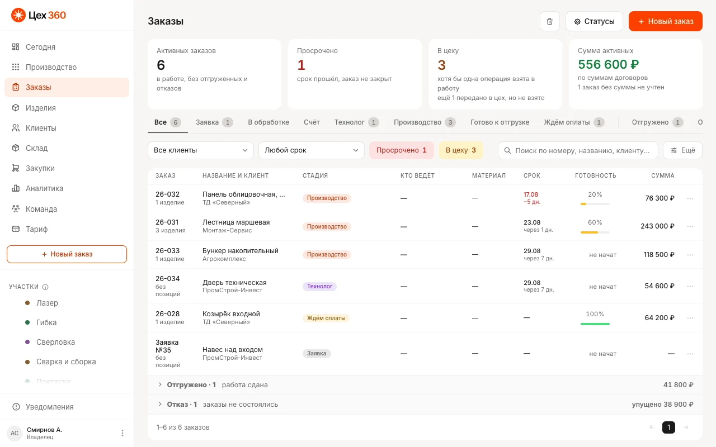Open Изделия in the sidebar
This screenshot has width=716, height=447.
67,108
